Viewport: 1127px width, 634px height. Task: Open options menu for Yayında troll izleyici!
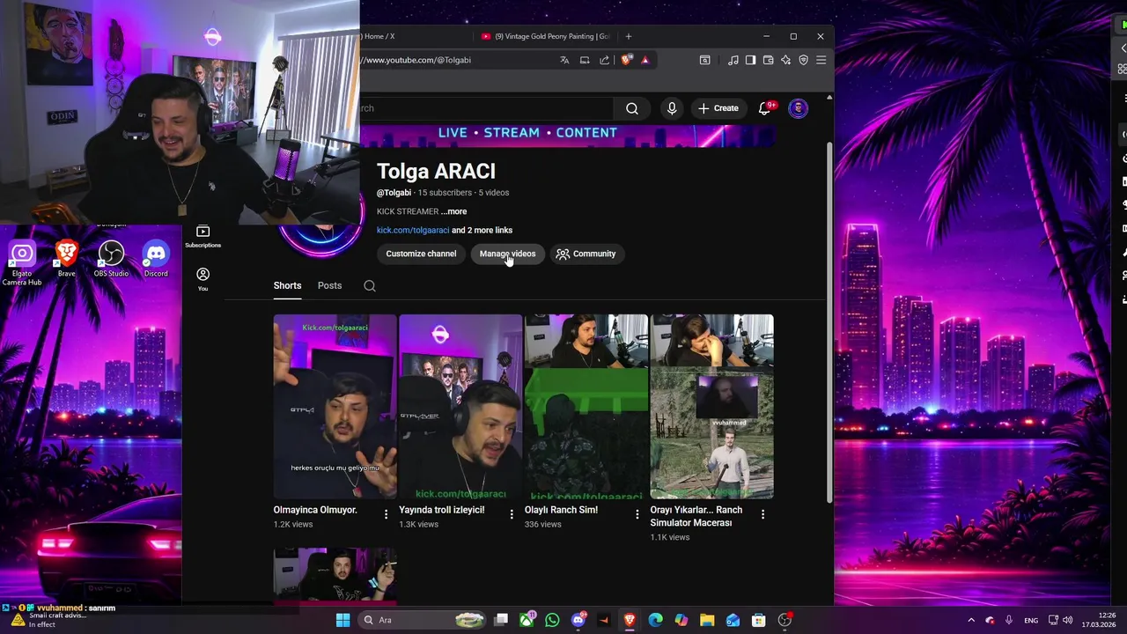(x=512, y=514)
